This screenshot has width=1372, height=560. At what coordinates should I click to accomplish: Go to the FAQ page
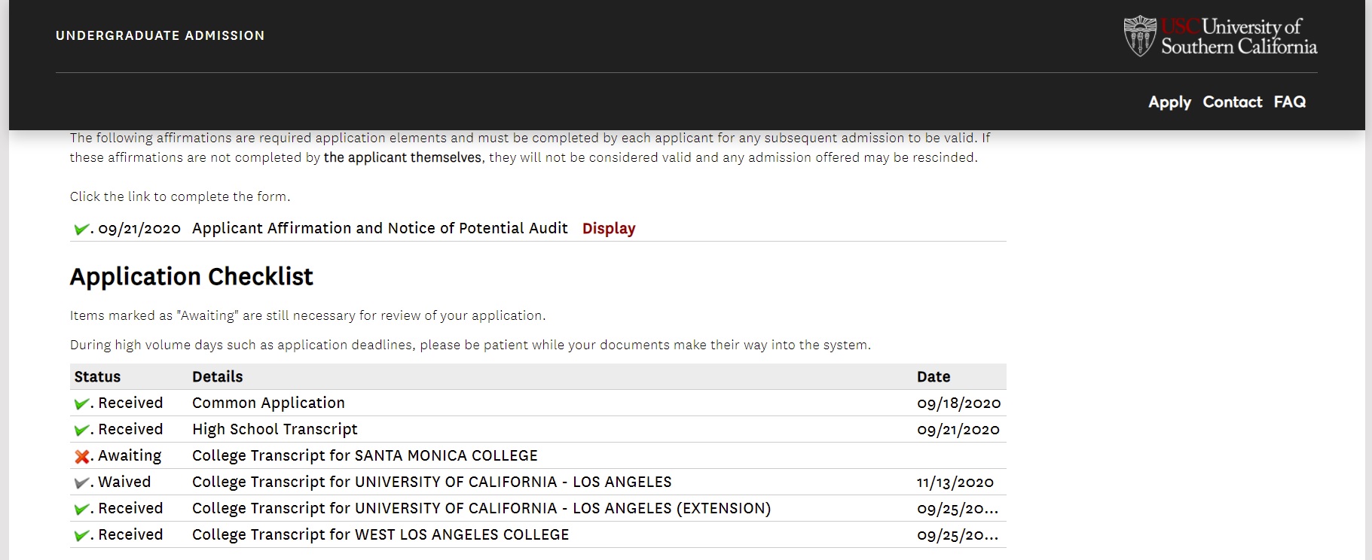(1289, 102)
